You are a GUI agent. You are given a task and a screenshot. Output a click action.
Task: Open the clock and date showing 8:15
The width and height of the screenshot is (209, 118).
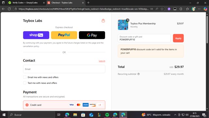195,115
